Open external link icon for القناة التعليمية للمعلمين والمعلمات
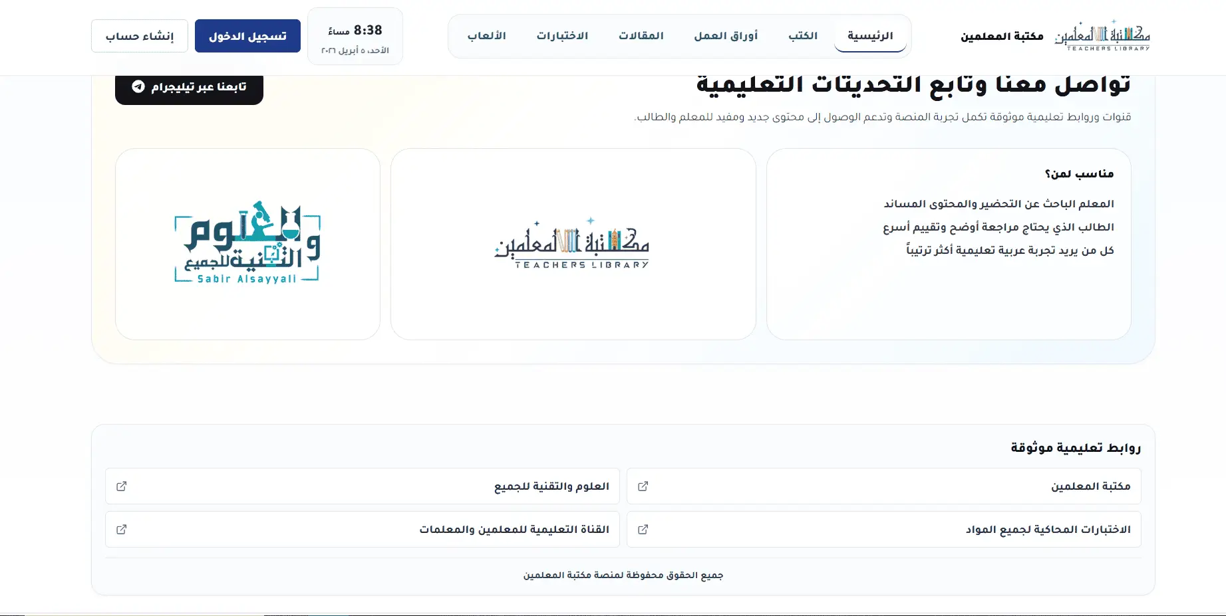The height and width of the screenshot is (616, 1226). tap(122, 530)
